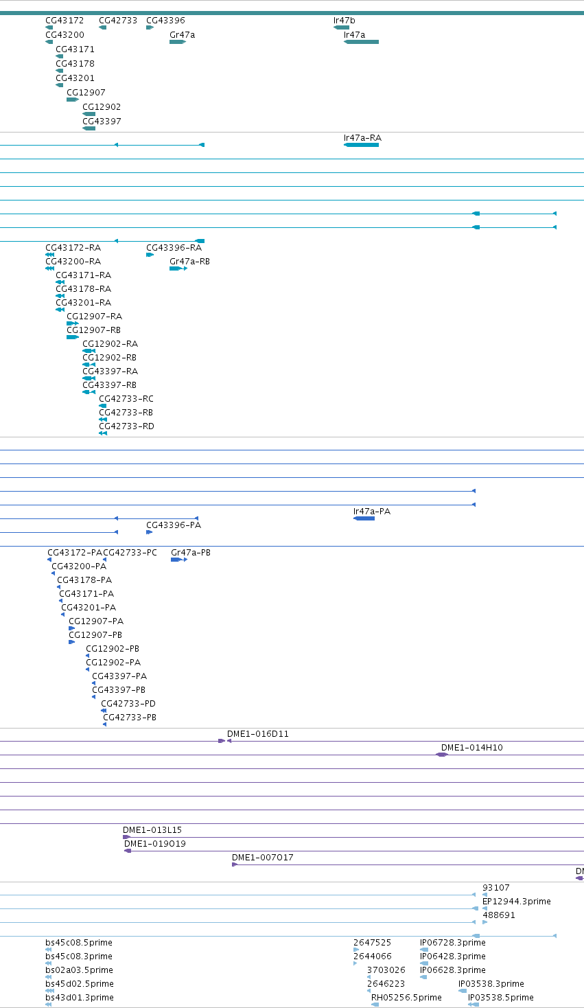Click EST label bs45c08.3prime
The height and width of the screenshot is (1008, 584).
click(x=79, y=957)
